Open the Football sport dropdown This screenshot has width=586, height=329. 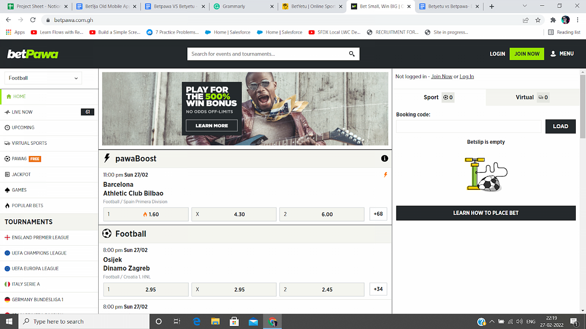point(43,78)
